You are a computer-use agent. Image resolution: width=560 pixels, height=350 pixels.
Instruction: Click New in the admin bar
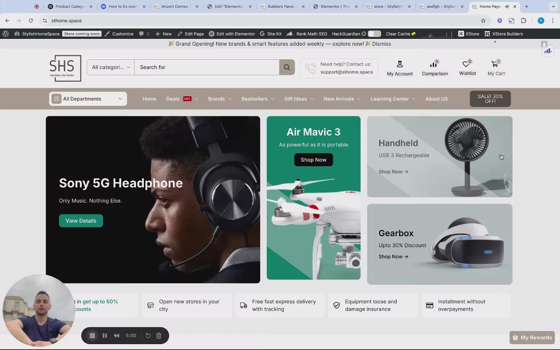tap(163, 34)
